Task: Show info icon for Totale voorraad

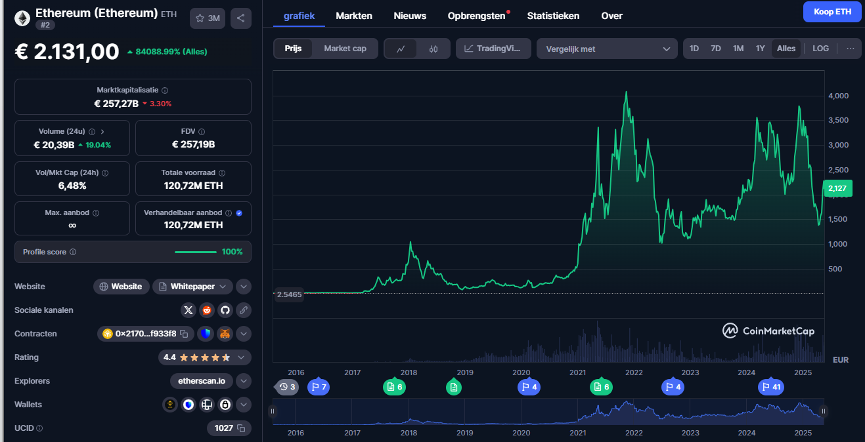Action: 221,172
